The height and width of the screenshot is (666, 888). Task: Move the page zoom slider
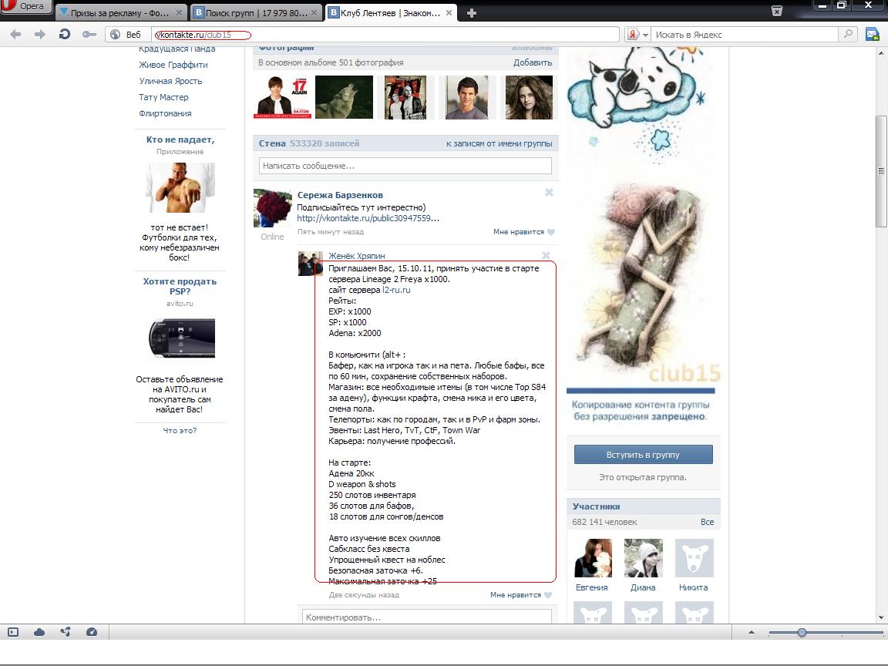tap(802, 633)
